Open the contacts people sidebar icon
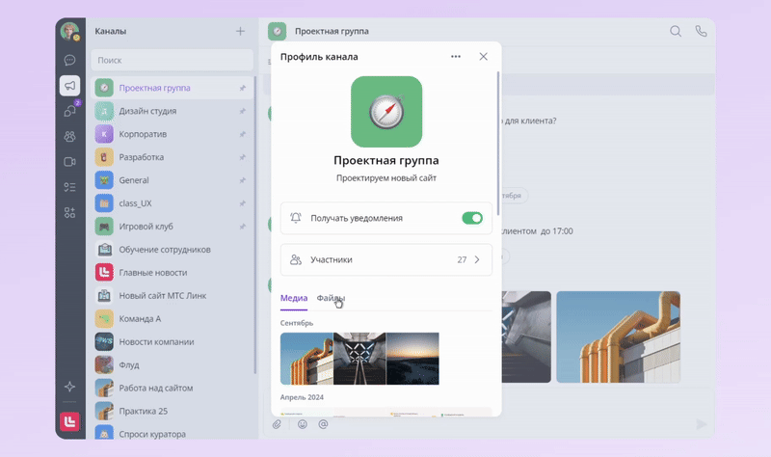Image resolution: width=771 pixels, height=457 pixels. 69,136
